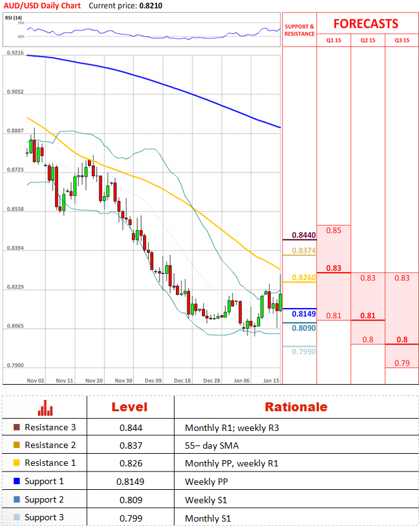The image size is (419, 526).
Task: Select the 'AUD/USD Daily Chart' title
Action: 42,6
